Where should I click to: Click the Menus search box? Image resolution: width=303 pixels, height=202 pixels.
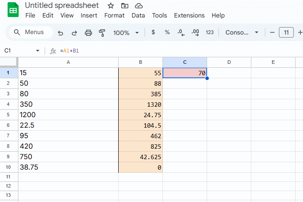[x=29, y=32]
